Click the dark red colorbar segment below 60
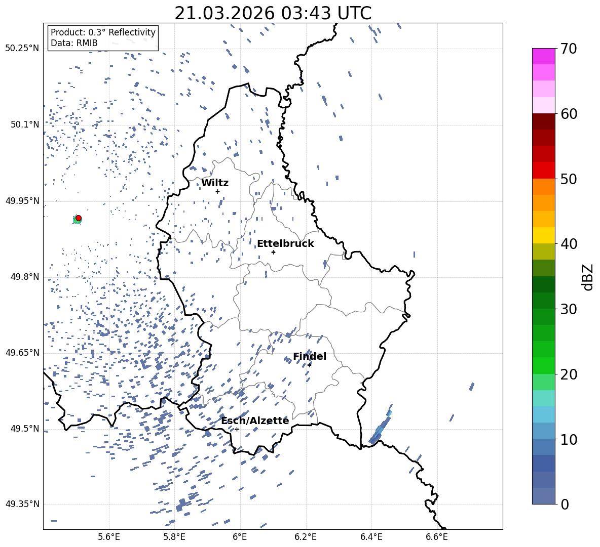600x547 pixels. coord(543,121)
